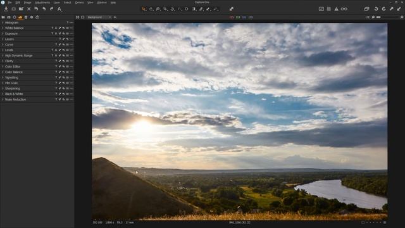Click the auto 'A' button in Exposure row
405x228 pixels.
(56, 34)
